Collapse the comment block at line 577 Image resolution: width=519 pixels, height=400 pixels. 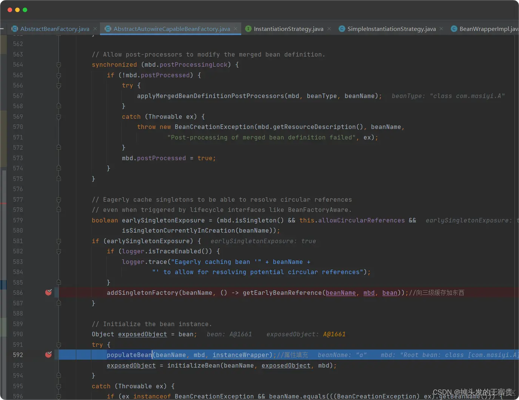59,200
